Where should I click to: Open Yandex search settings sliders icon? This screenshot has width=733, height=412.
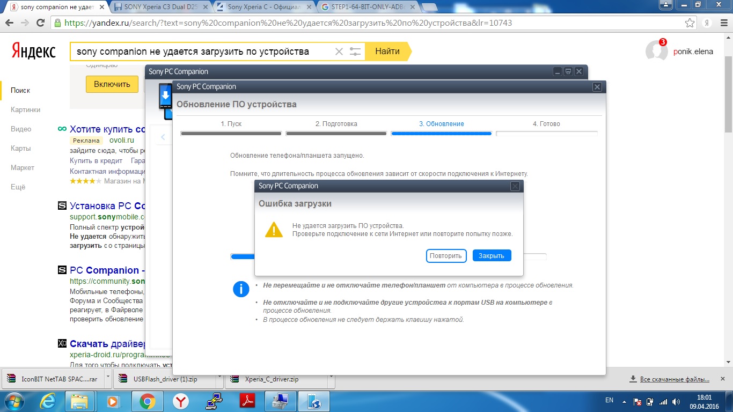(355, 51)
